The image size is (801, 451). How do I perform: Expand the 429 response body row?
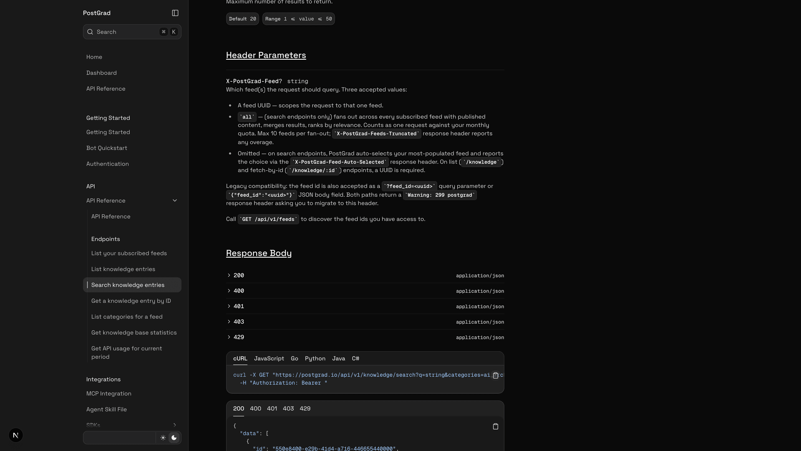pyautogui.click(x=365, y=337)
